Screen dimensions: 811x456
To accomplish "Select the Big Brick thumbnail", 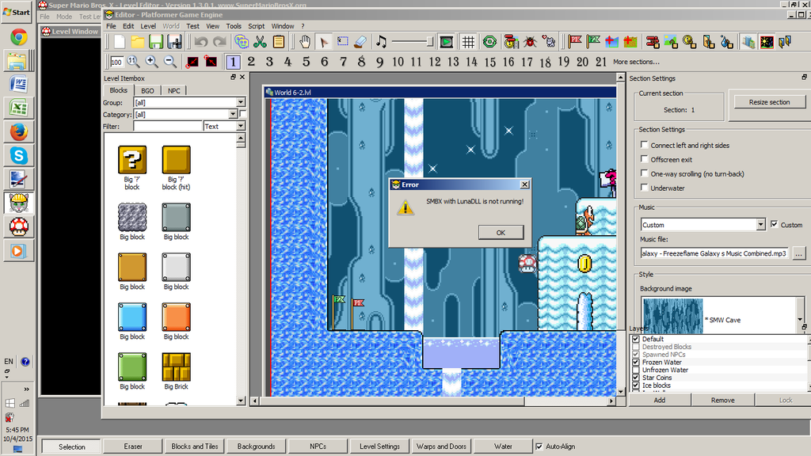I will click(176, 367).
